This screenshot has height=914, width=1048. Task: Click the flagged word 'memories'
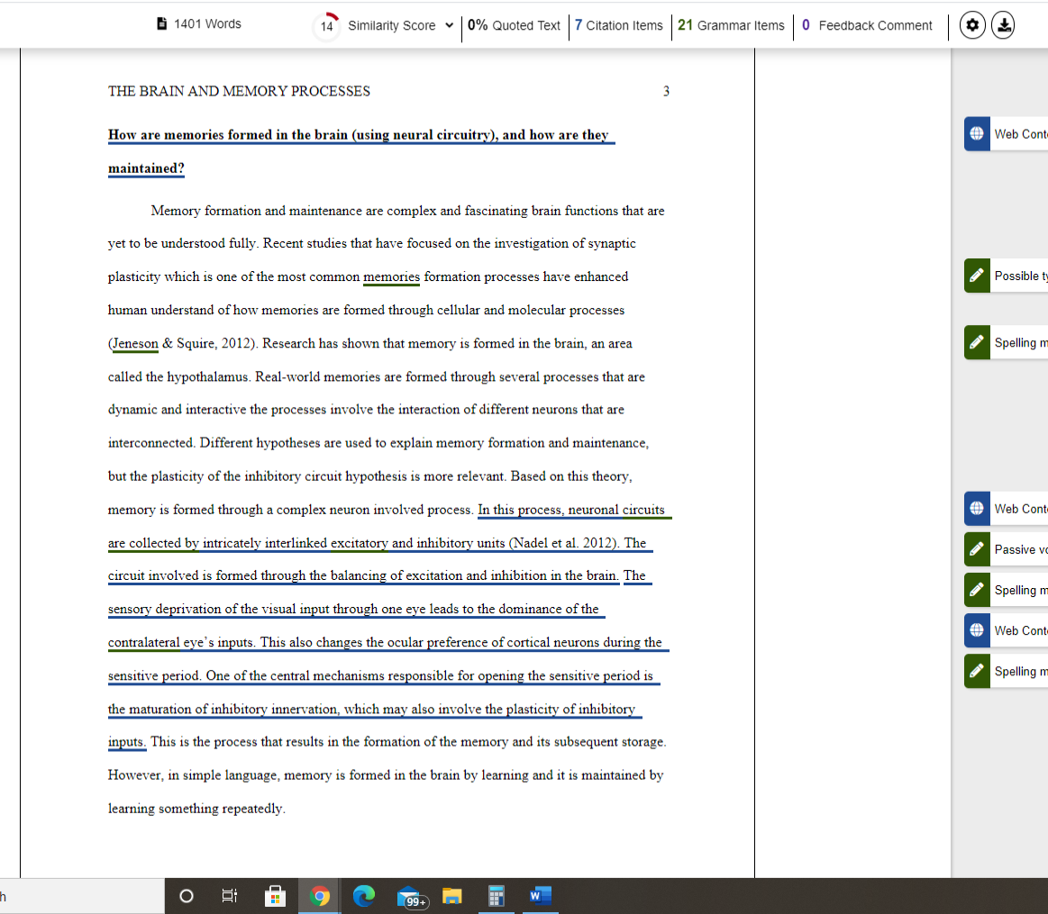(x=392, y=276)
